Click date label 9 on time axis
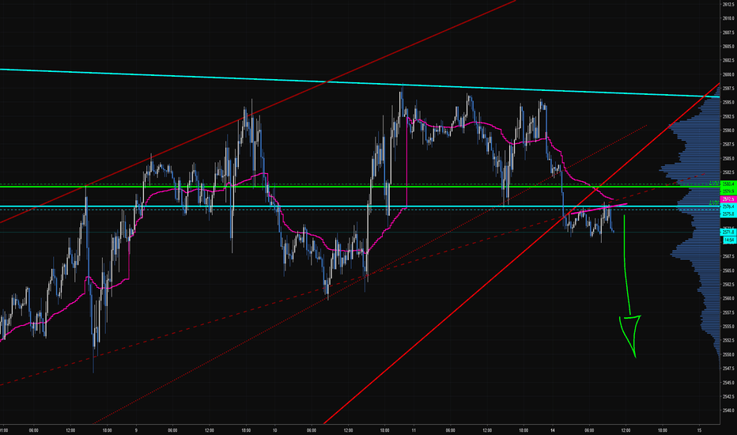This screenshot has width=737, height=435. [136, 430]
